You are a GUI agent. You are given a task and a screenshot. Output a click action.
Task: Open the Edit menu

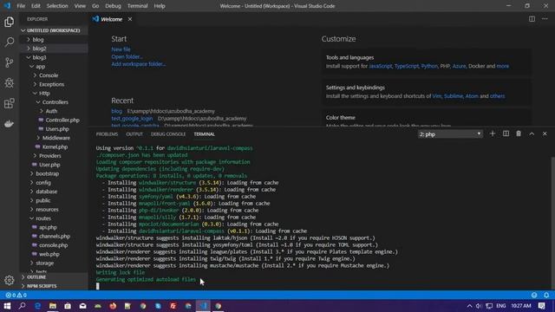(36, 6)
